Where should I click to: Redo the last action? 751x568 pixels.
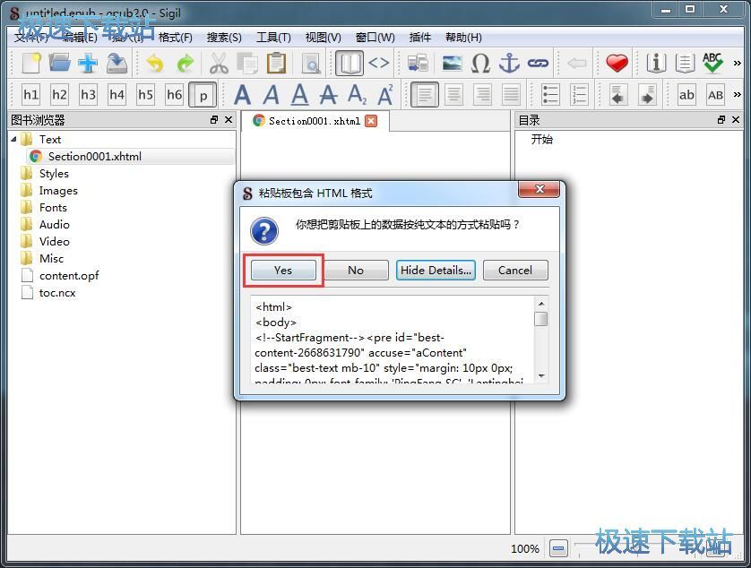tap(185, 64)
